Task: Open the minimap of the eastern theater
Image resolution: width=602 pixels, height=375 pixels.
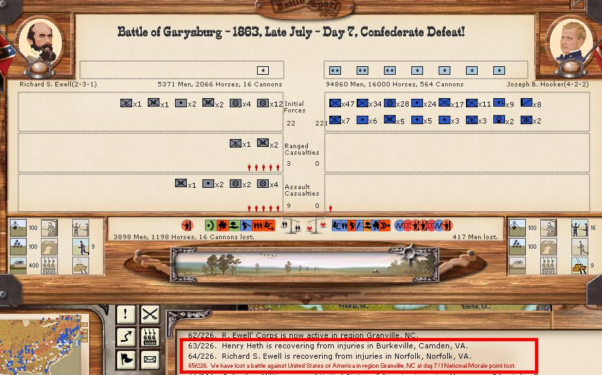Action: pyautogui.click(x=51, y=344)
